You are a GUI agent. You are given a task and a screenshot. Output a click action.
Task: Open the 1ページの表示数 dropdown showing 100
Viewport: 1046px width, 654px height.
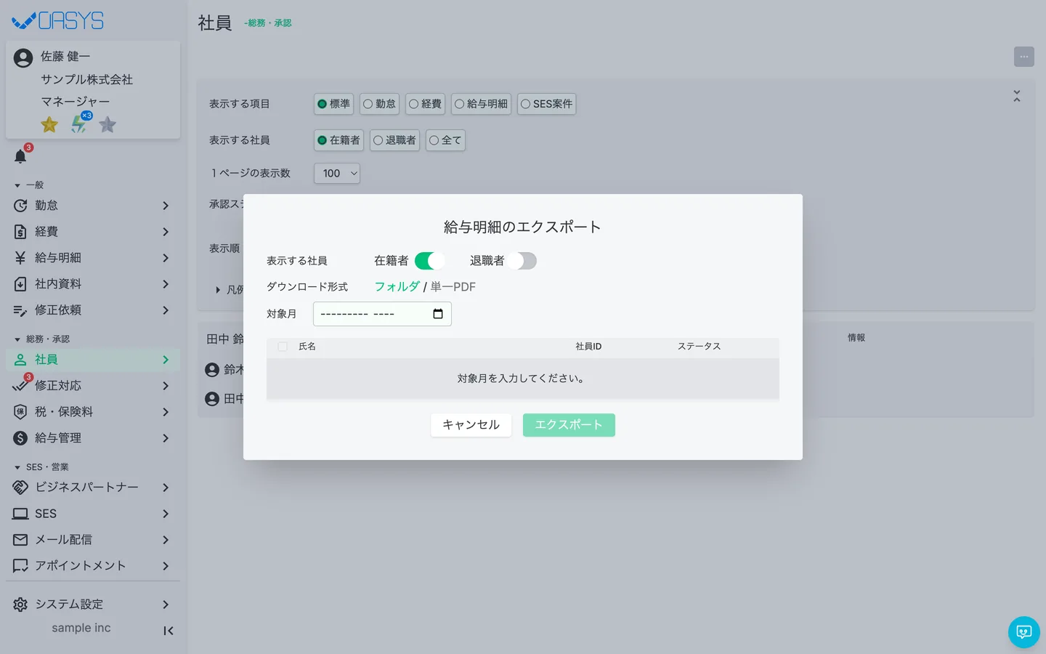click(337, 173)
